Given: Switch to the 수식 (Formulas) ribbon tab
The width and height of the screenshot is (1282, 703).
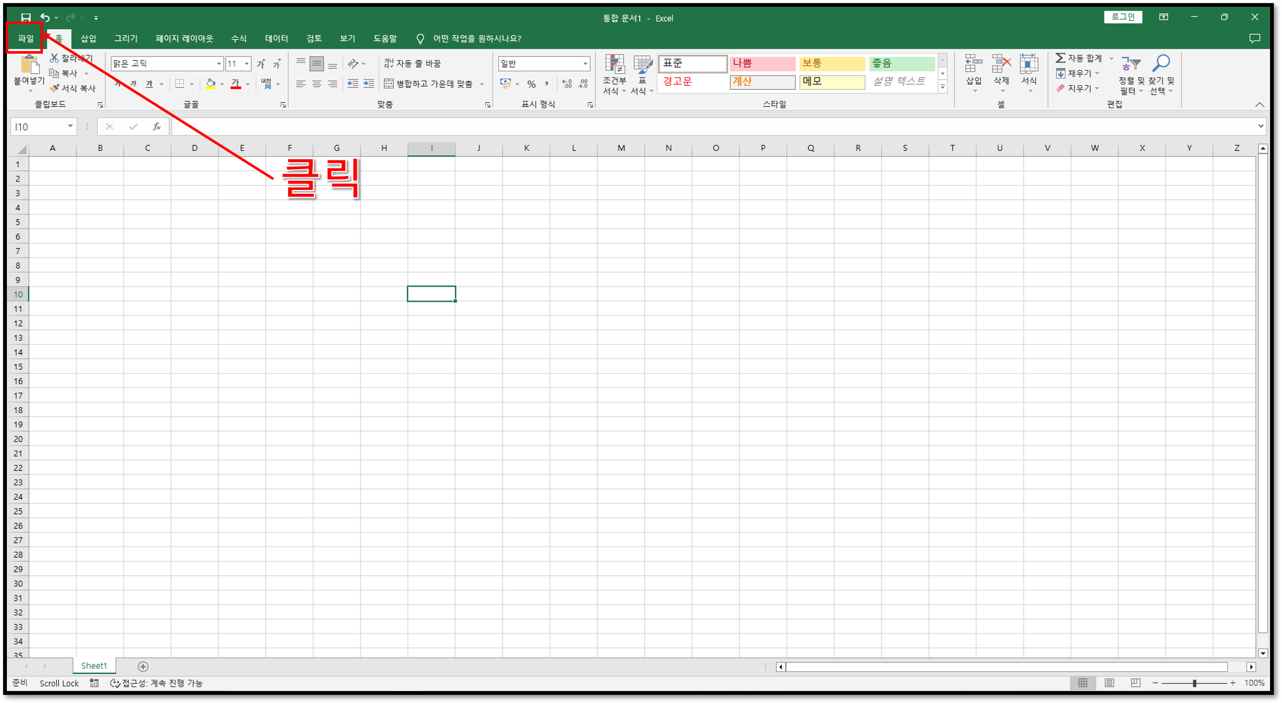Looking at the screenshot, I should tap(239, 38).
